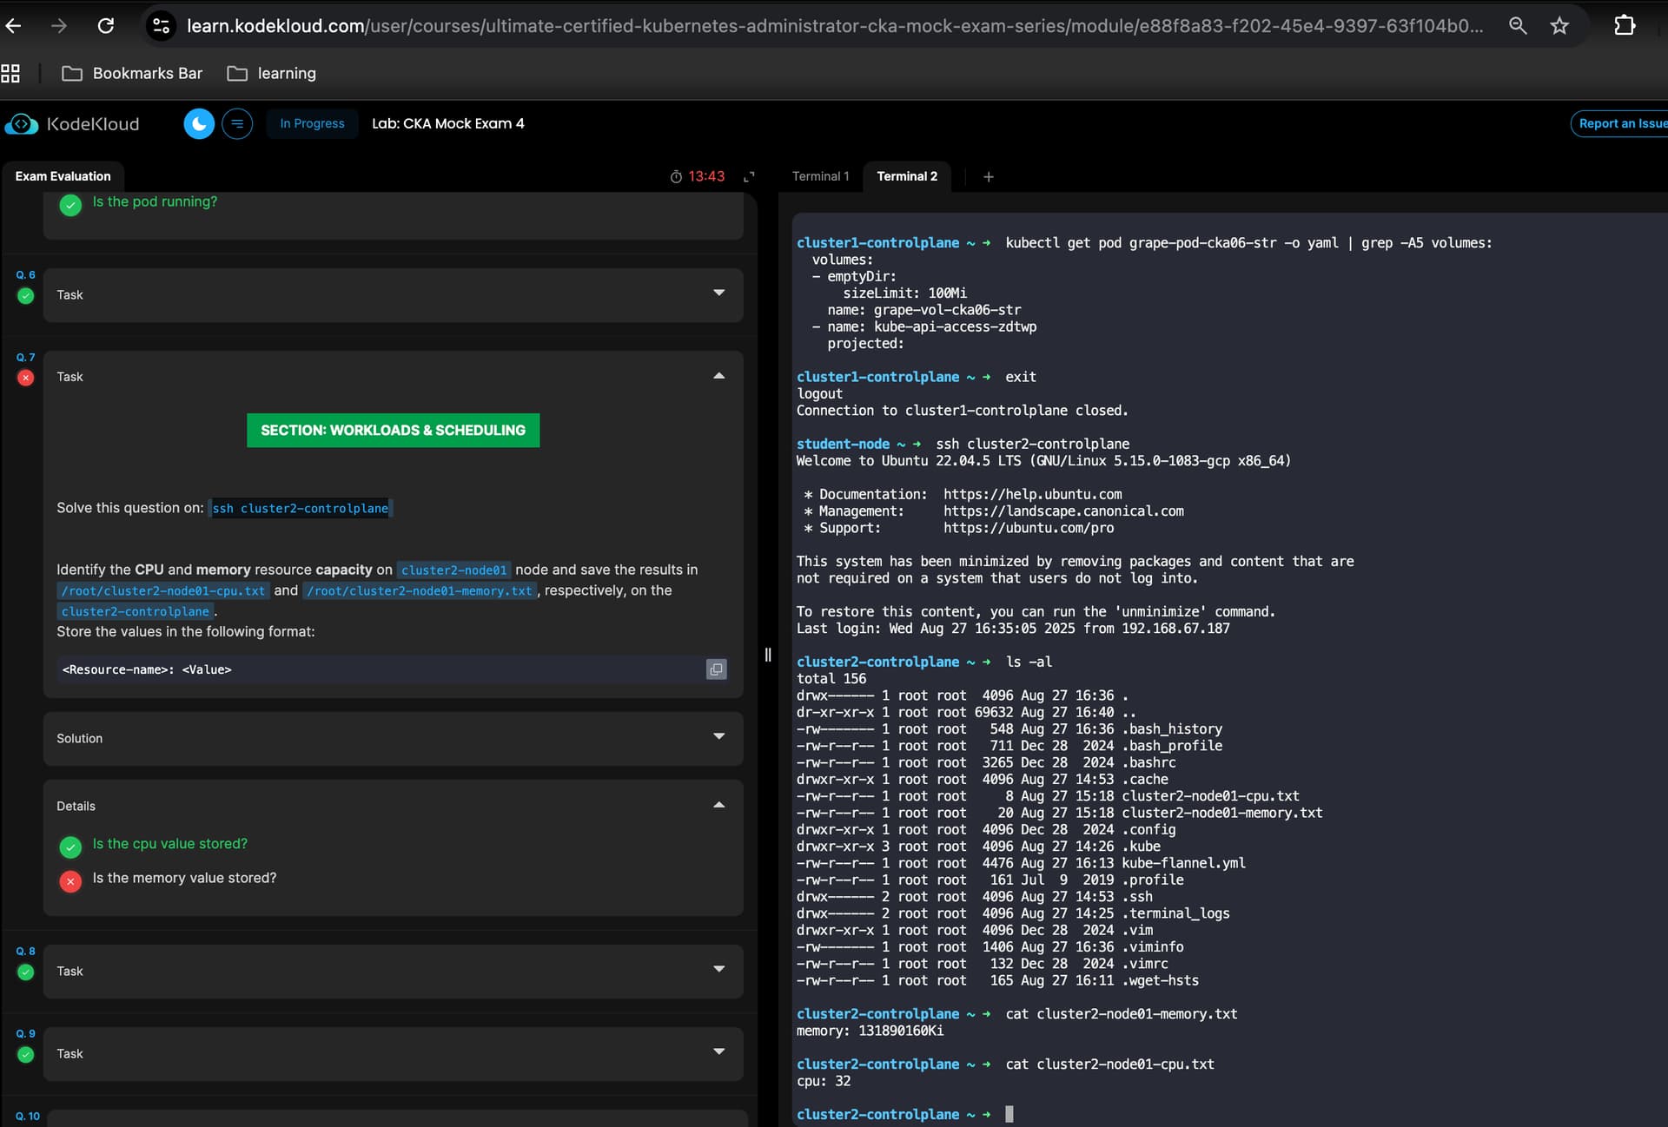
Task: Click Report an Issue button
Action: point(1620,124)
